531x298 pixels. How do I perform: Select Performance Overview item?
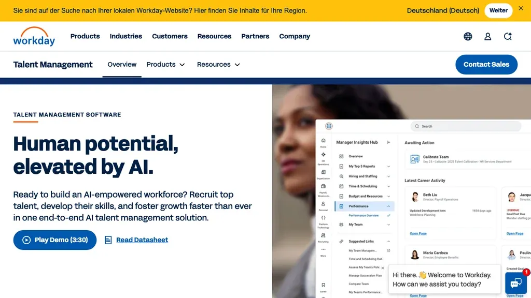click(x=364, y=216)
